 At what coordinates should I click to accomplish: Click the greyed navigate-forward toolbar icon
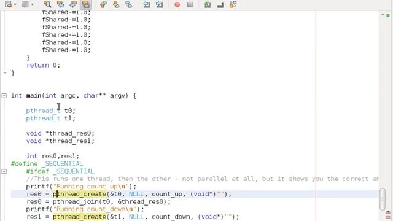pyautogui.click(x=25, y=4)
